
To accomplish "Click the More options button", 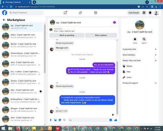I will (101, 35).
